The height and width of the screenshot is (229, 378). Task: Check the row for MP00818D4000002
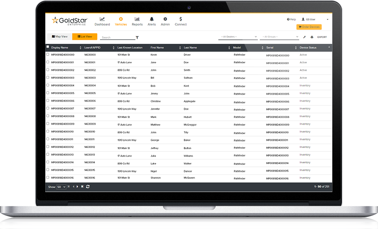click(x=48, y=70)
